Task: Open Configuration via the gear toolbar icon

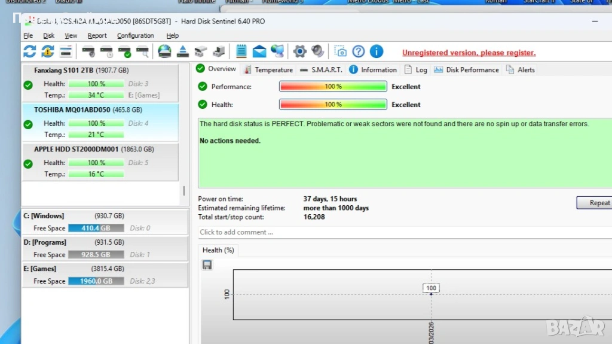Action: click(299, 51)
